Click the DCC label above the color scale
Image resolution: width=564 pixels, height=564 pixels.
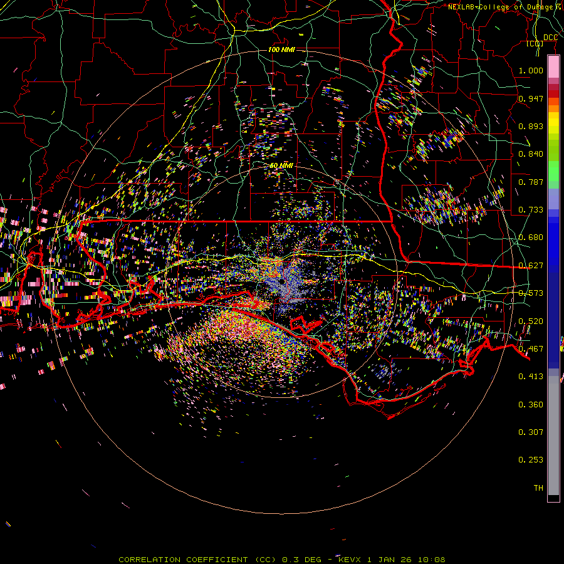click(x=550, y=38)
